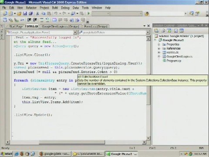
Task: Click the Find in Files icon
Action: coord(147,14)
